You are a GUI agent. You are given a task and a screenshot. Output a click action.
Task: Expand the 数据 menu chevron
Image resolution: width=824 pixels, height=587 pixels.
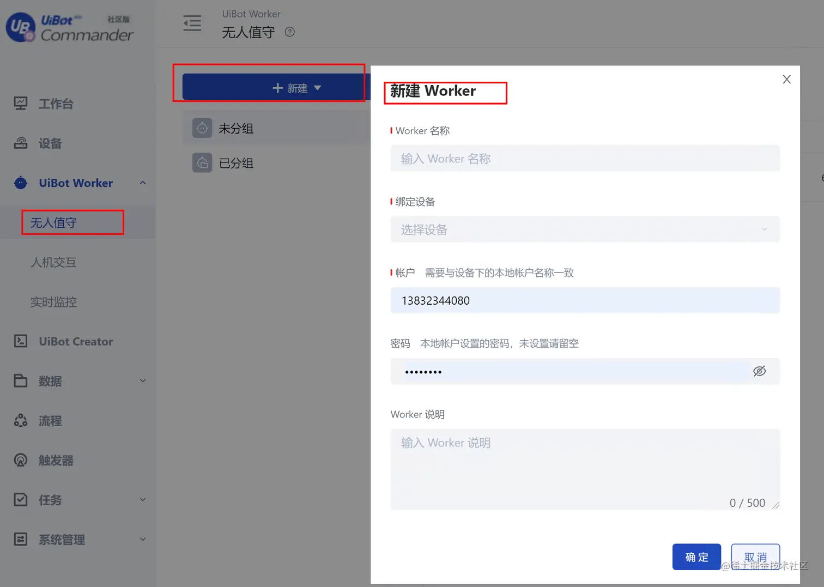[x=143, y=381]
